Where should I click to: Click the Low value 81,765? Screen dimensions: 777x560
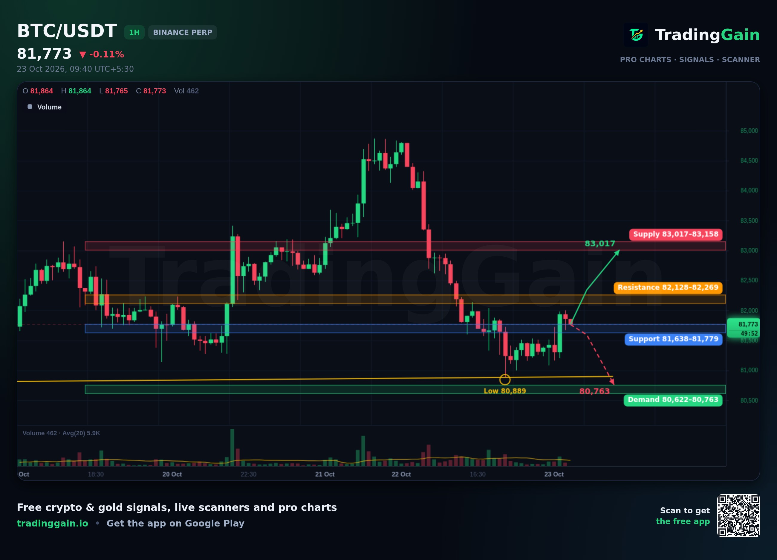click(117, 91)
